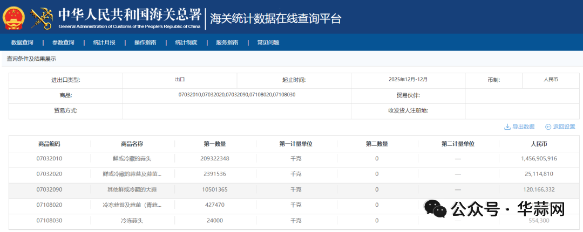Click the 返回设置 link
This screenshot has width=583, height=232.
click(564, 127)
